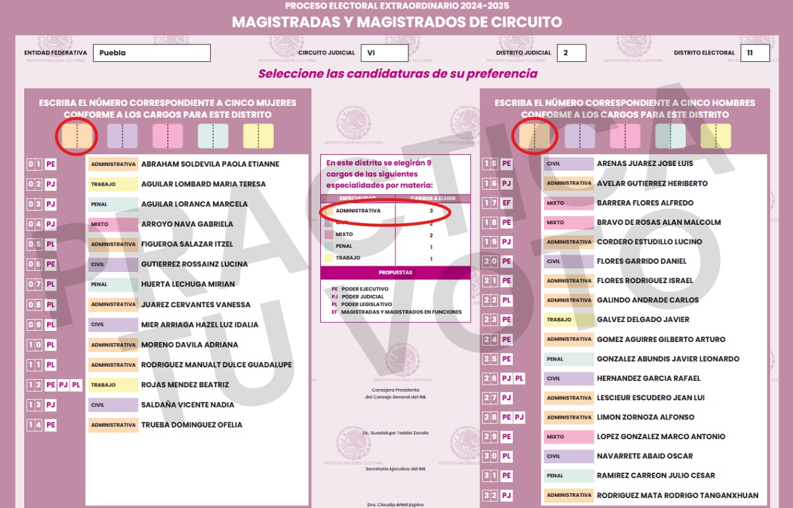The width and height of the screenshot is (793, 508).
Task: Click the ADMINISTRATIVA row in the specialties table
Action: (384, 211)
